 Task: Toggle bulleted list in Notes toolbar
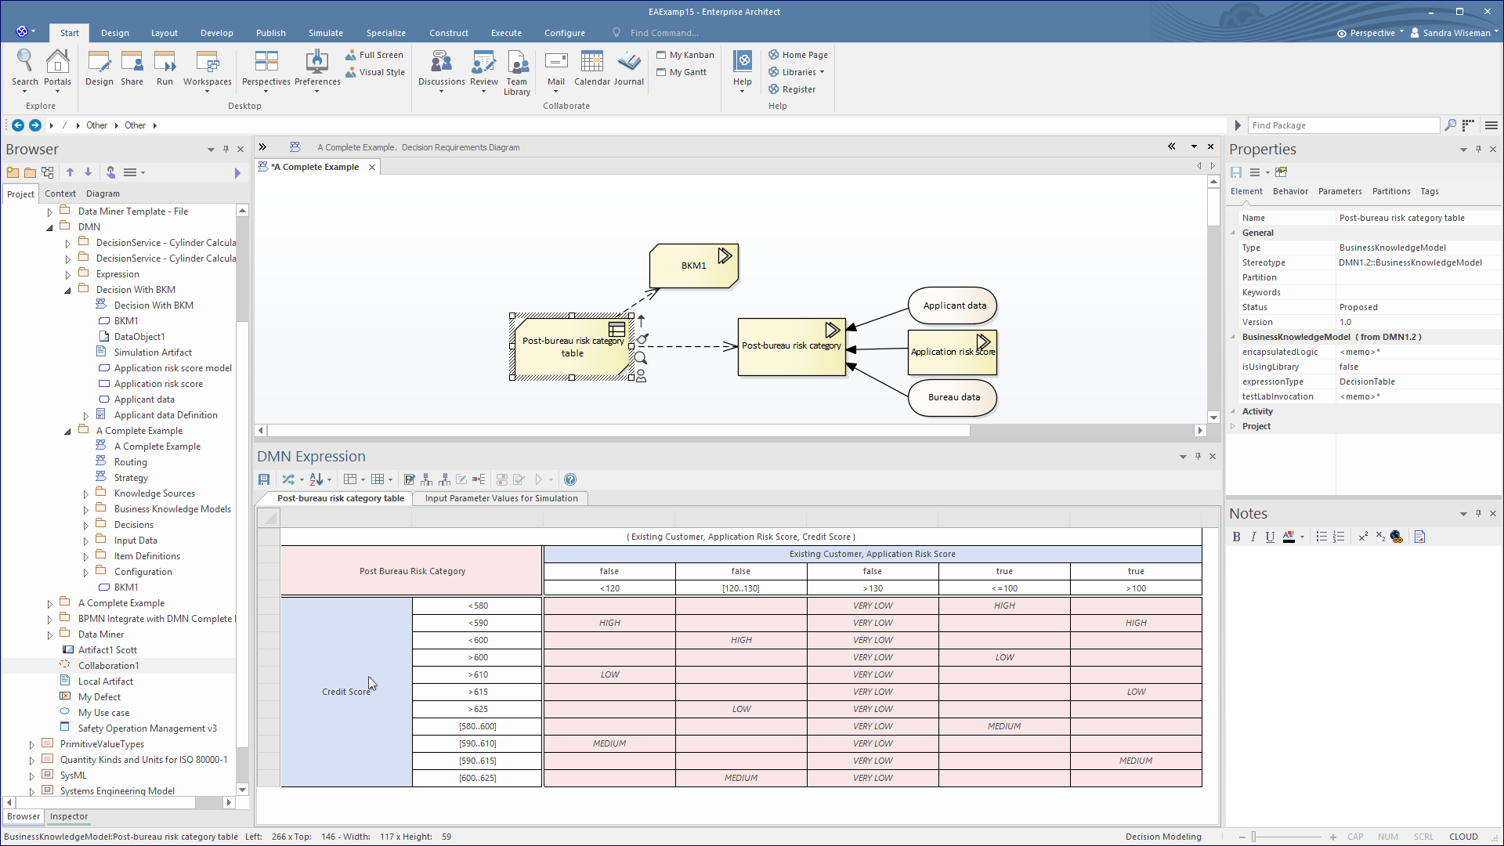pyautogui.click(x=1321, y=537)
